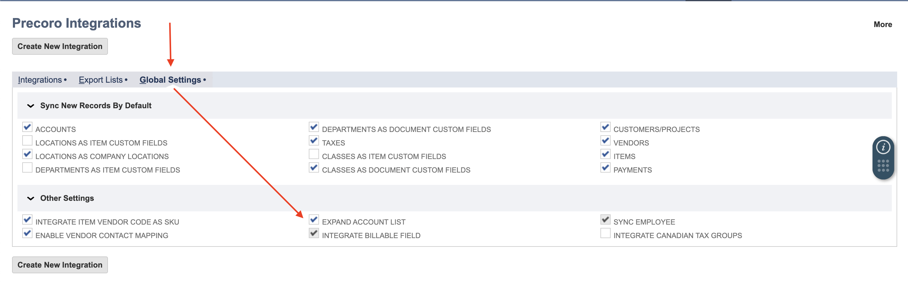Viewport: 908px width, 282px height.
Task: Click the bottom Create New Integration button
Action: 60,265
